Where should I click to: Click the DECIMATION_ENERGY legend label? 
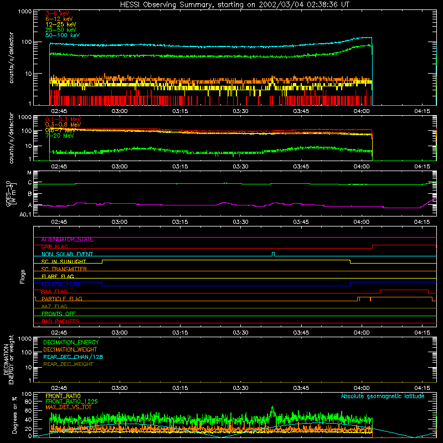[x=71, y=342]
